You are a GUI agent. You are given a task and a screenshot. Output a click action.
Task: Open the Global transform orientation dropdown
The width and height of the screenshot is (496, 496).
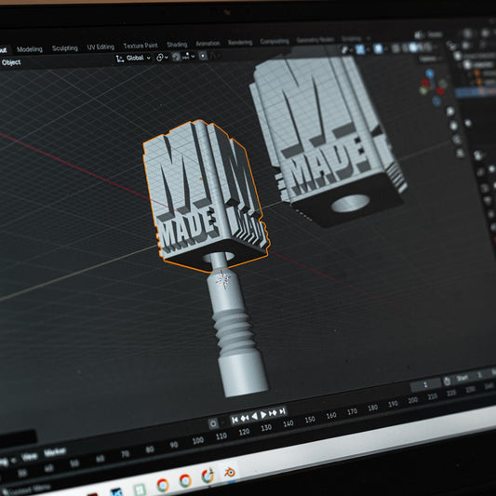tap(133, 59)
